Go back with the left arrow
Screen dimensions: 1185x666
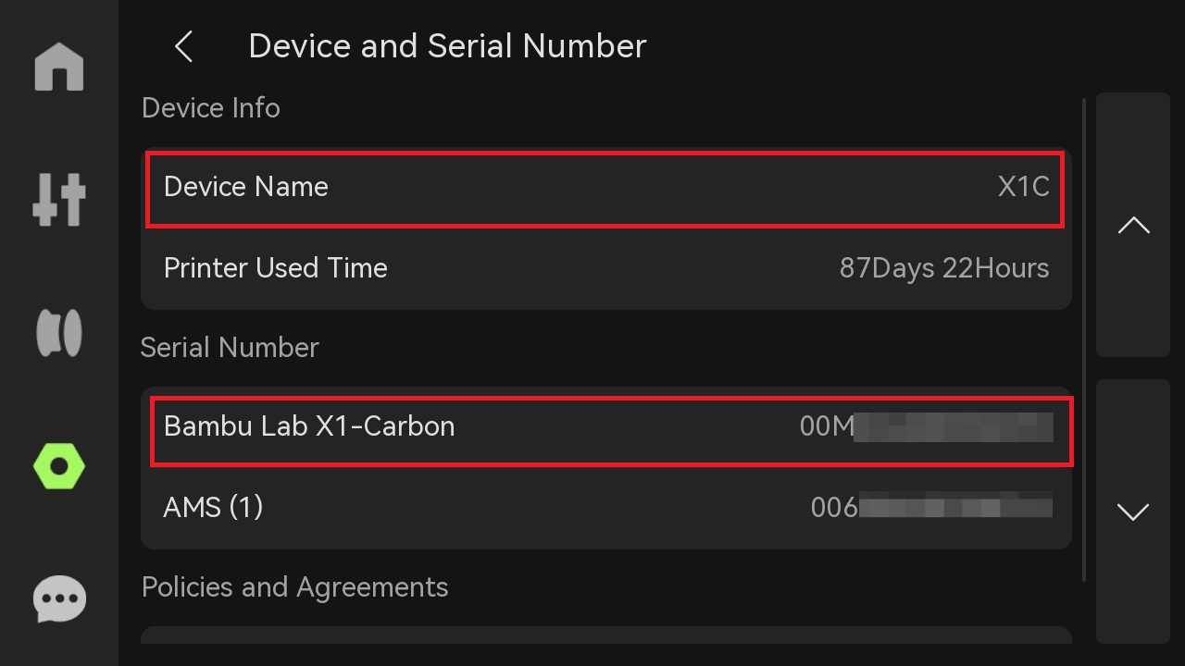(184, 46)
